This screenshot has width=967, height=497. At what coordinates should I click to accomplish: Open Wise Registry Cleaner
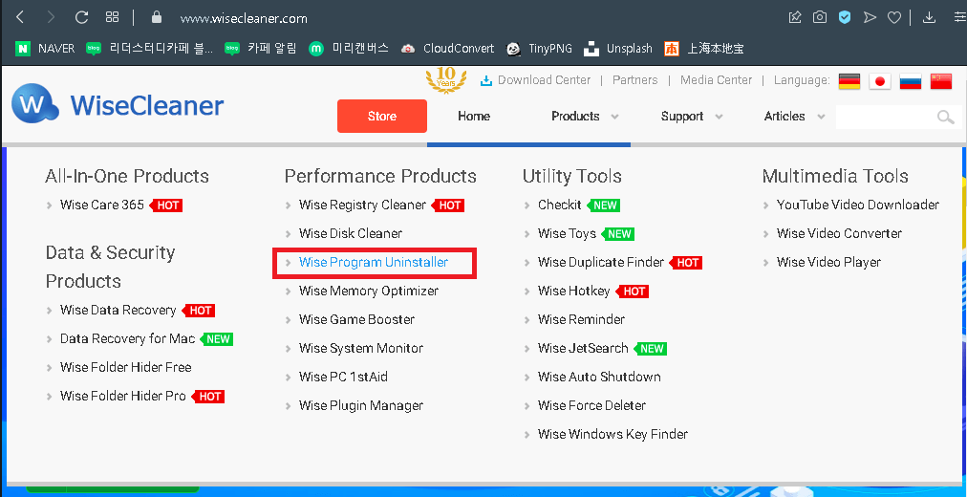point(363,205)
